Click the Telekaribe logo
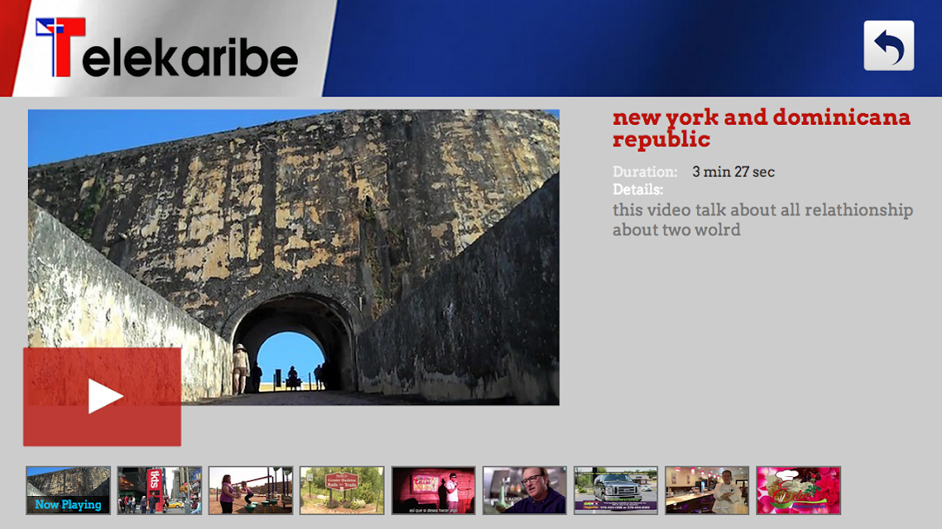The height and width of the screenshot is (529, 942). click(166, 48)
